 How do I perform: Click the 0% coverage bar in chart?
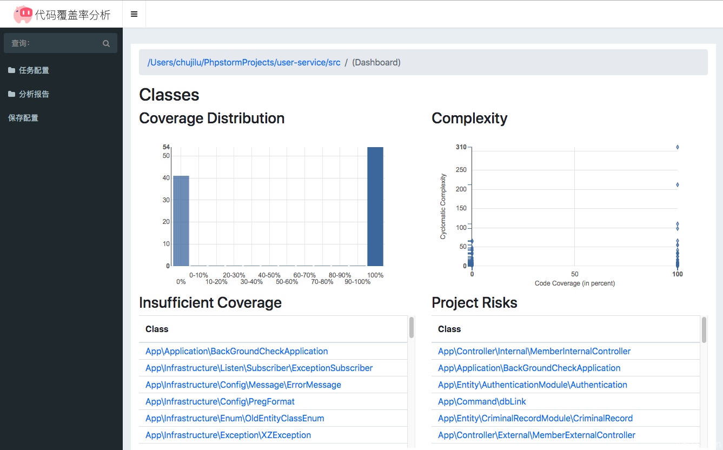tap(181, 221)
